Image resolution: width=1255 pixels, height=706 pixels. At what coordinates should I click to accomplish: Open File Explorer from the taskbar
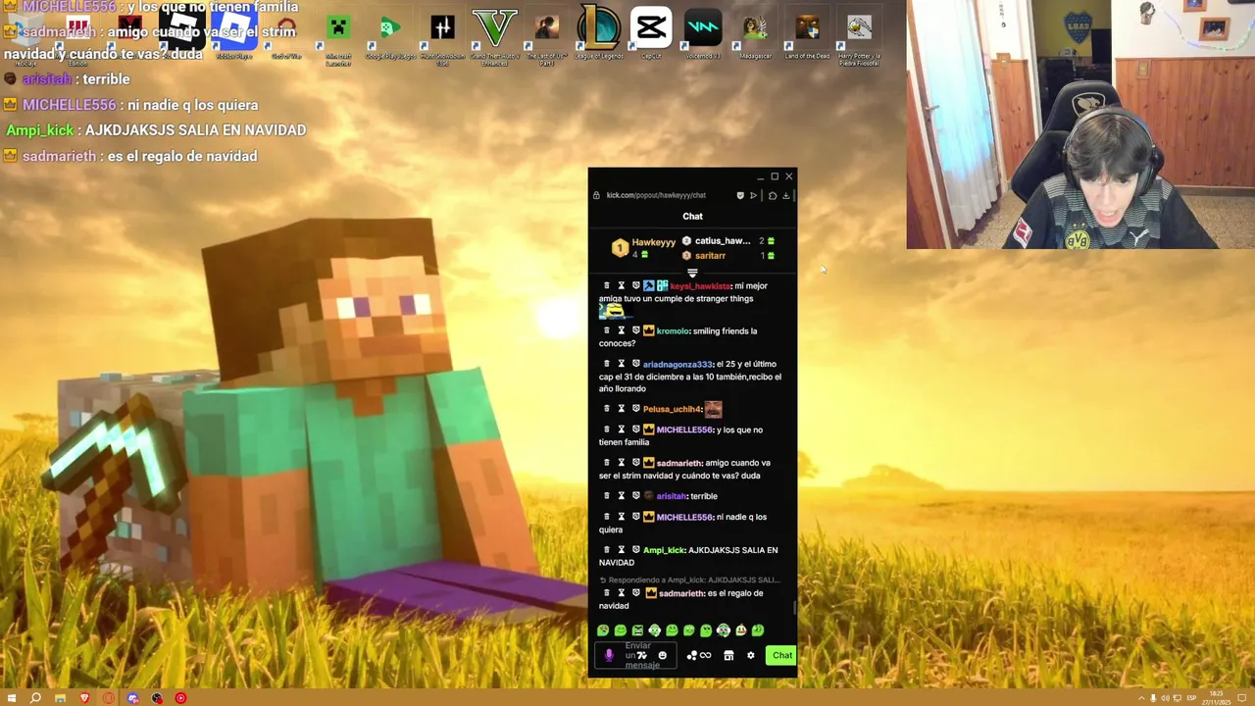(60, 698)
